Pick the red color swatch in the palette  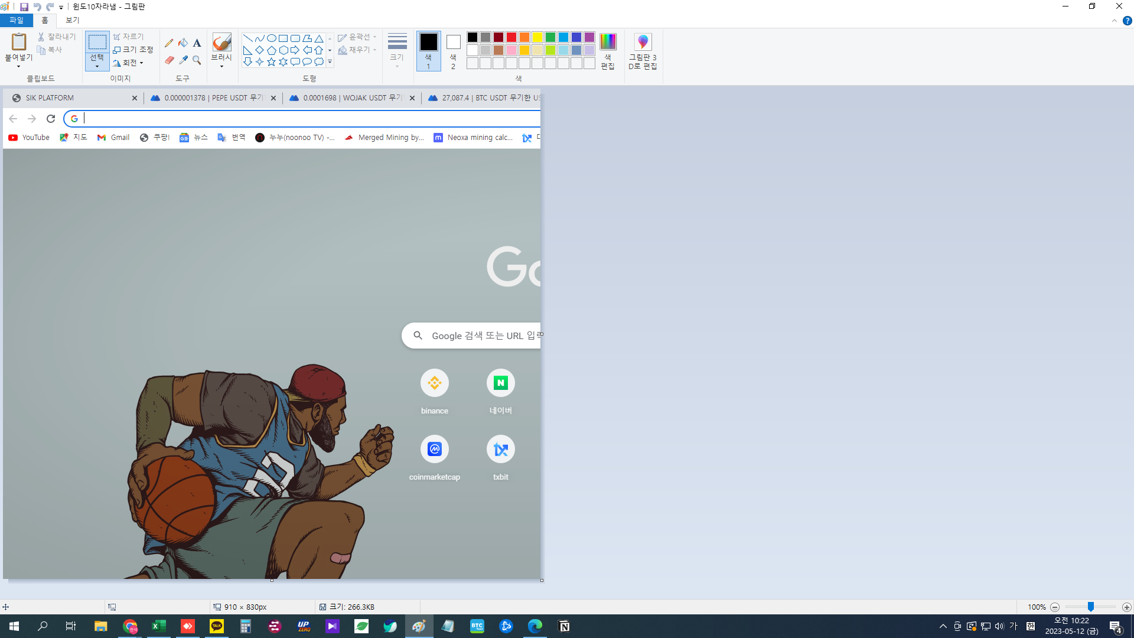pyautogui.click(x=511, y=37)
